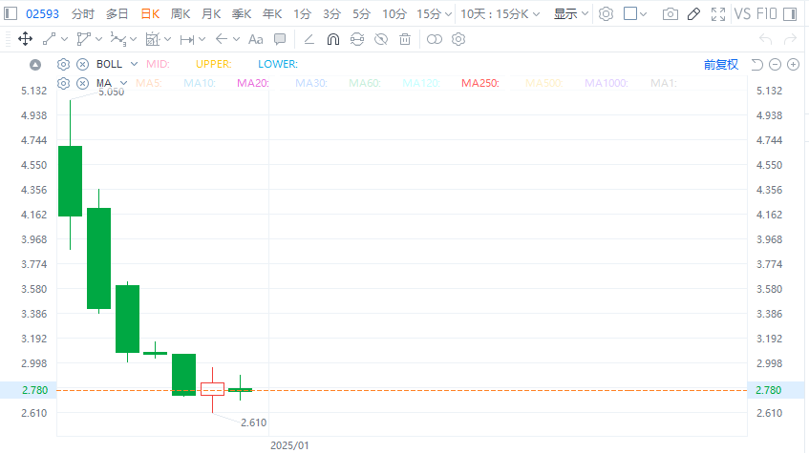The width and height of the screenshot is (809, 453).
Task: Click the F10 company info button
Action: coord(767,14)
